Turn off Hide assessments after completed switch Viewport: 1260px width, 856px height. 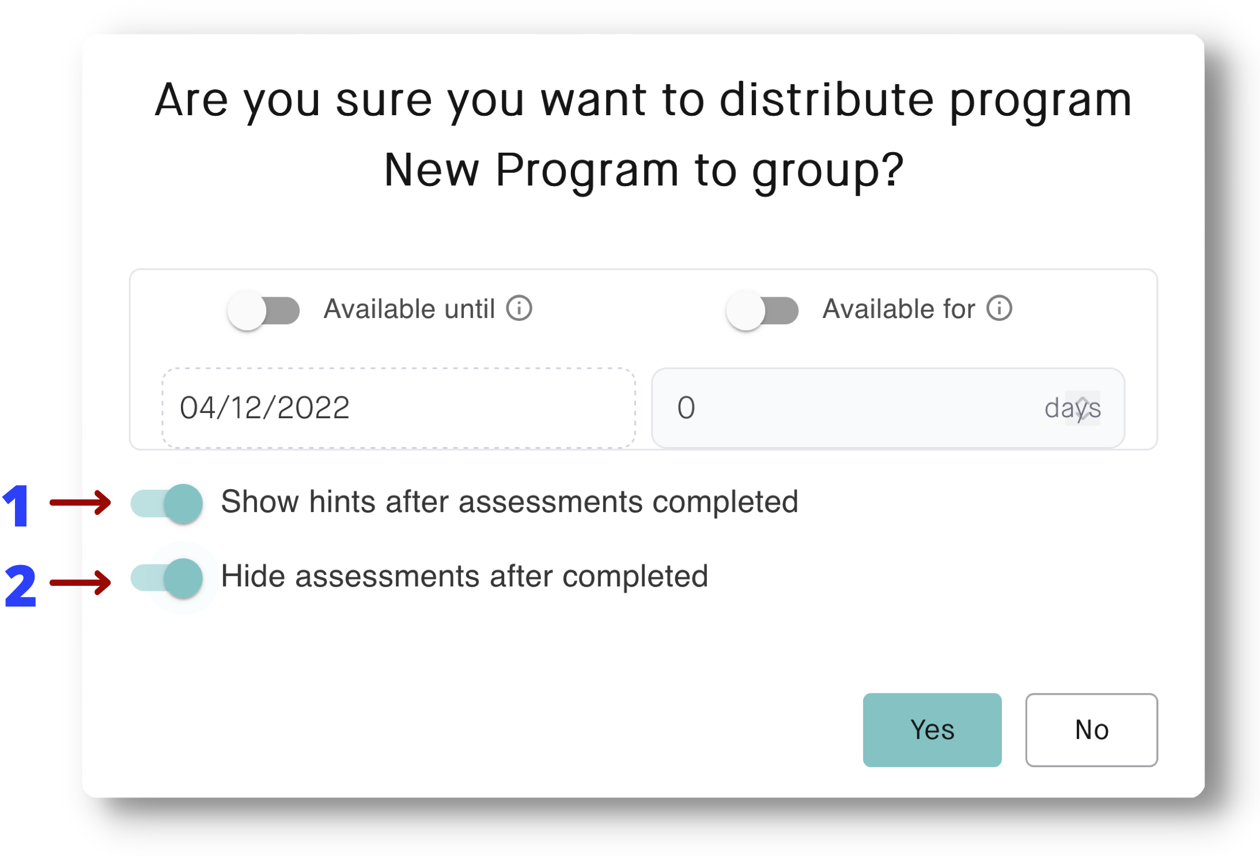pos(167,578)
